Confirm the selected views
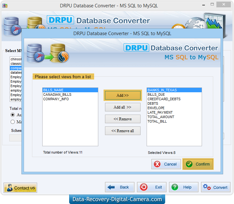Viewport: 234px width, 204px height. (x=198, y=164)
